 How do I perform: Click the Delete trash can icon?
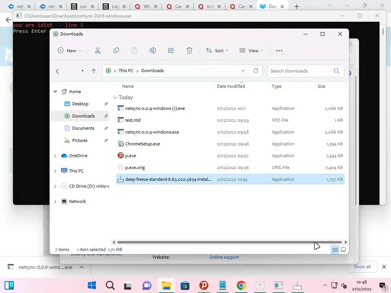[189, 51]
